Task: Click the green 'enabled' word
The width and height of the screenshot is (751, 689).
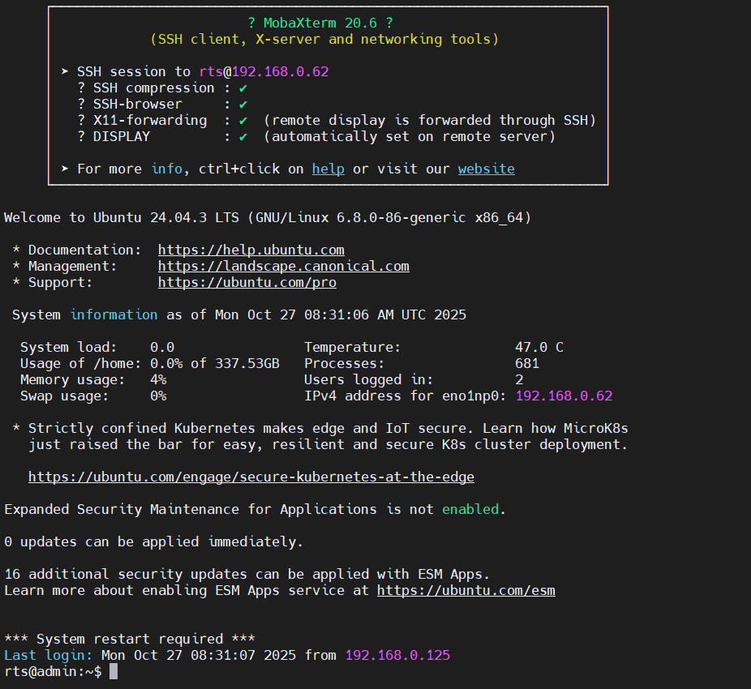Action: tap(470, 509)
